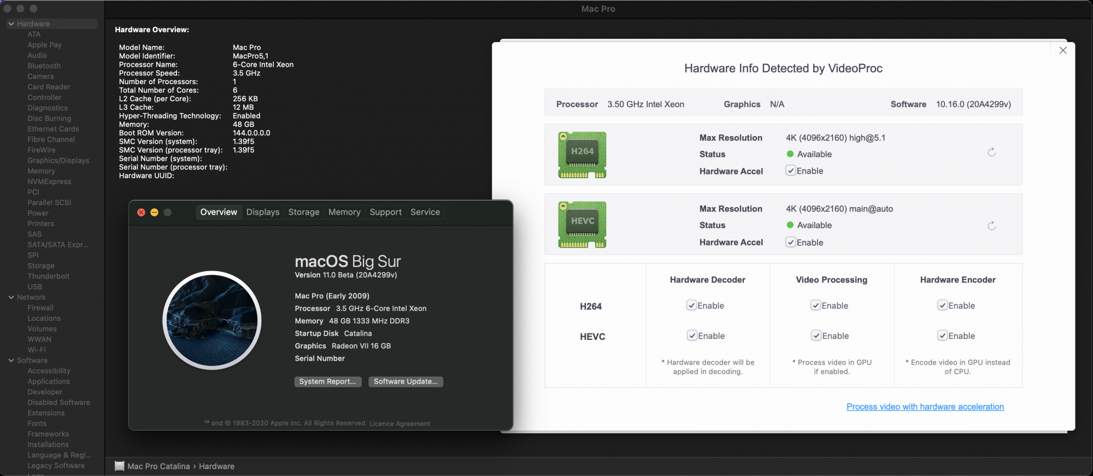Minimize the About This Mac window

click(154, 212)
